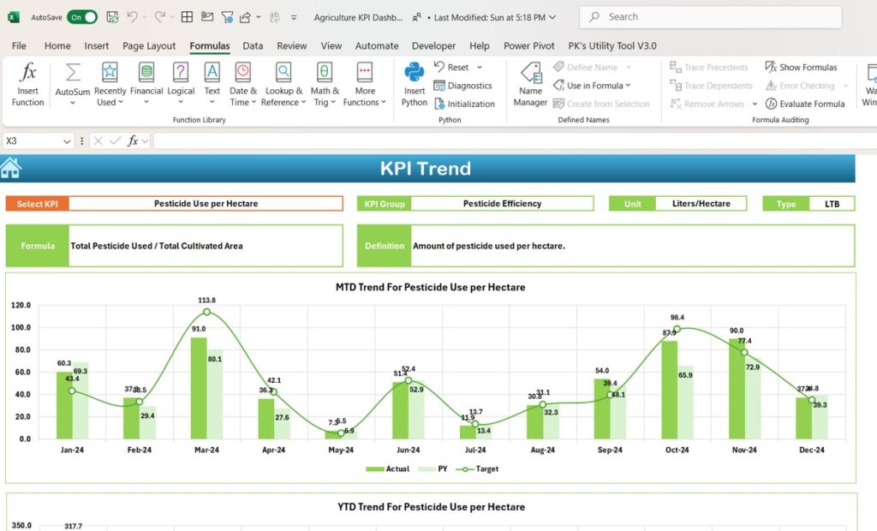
Task: Expand the Python Reset dropdown arrow
Action: [480, 67]
